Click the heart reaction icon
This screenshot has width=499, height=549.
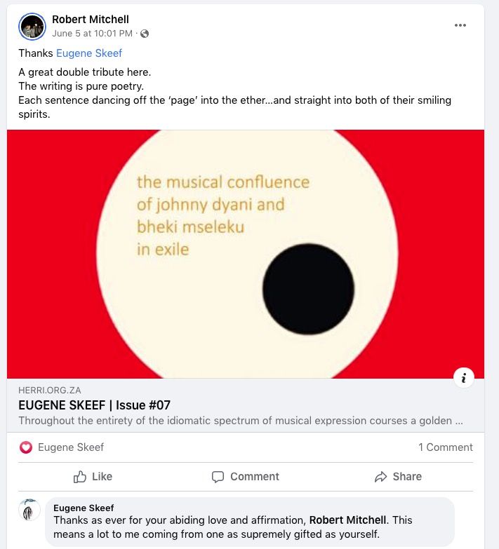(26, 447)
